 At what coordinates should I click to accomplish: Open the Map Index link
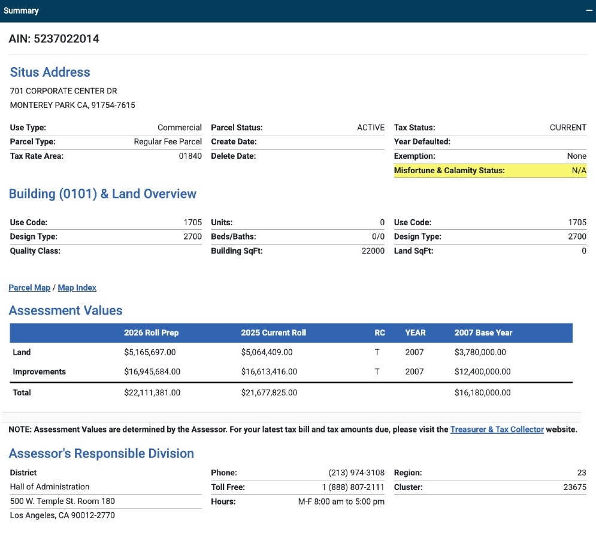tap(77, 288)
